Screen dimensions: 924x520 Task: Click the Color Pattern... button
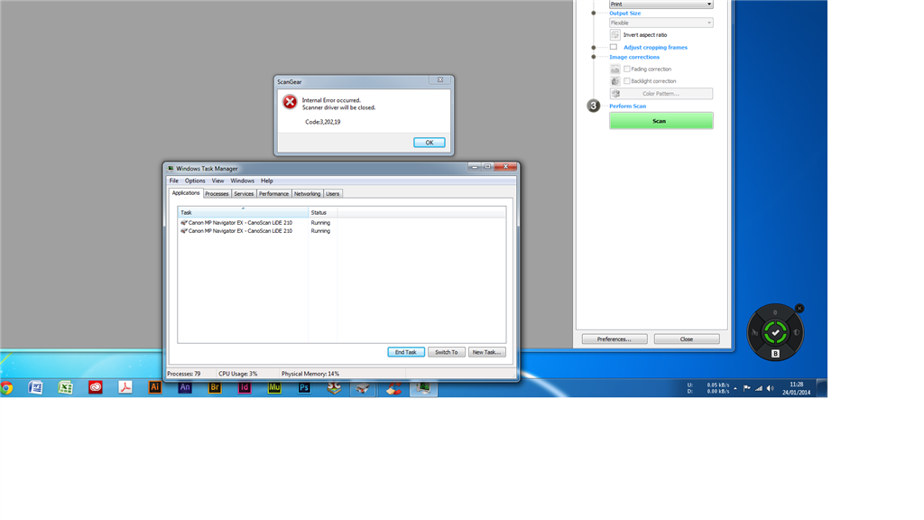tap(661, 94)
